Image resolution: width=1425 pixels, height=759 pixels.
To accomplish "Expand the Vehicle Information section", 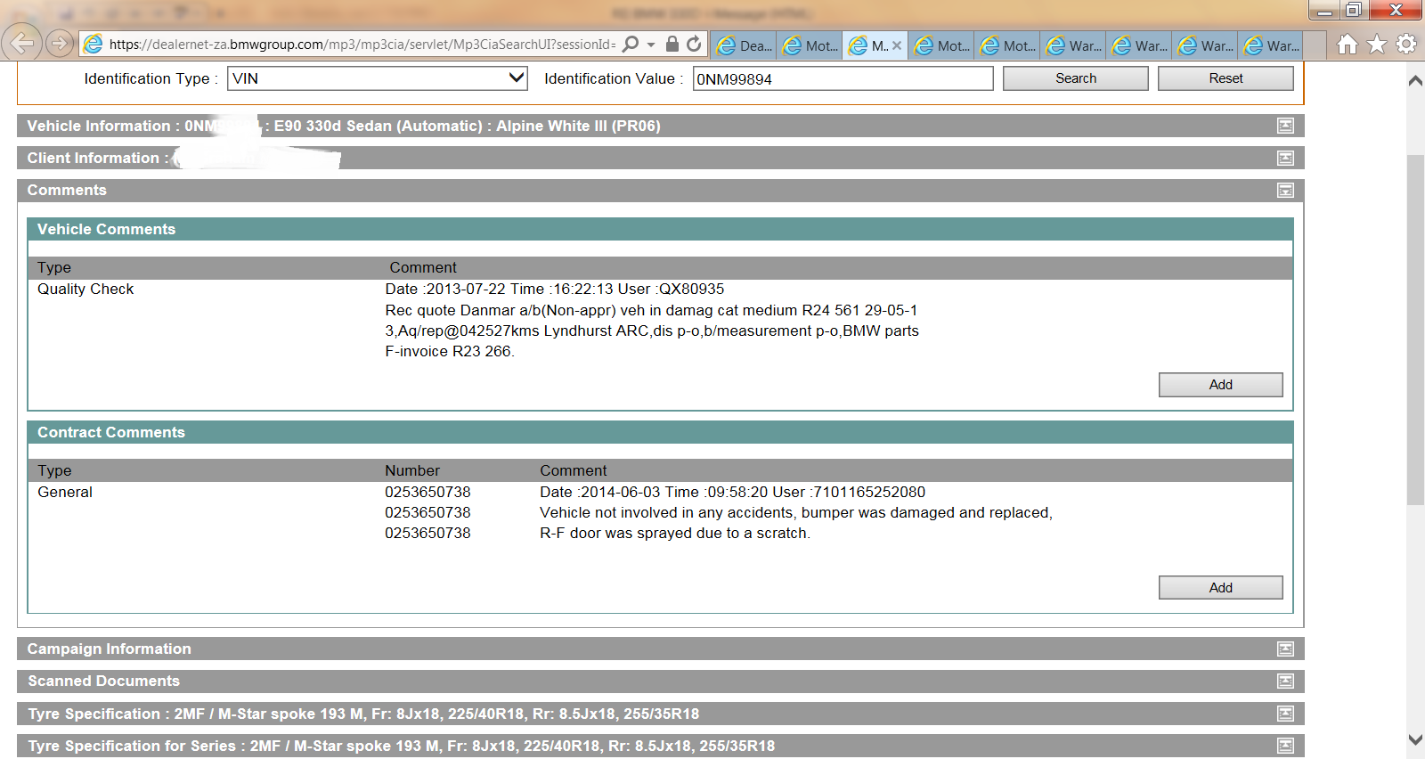I will tap(1285, 126).
